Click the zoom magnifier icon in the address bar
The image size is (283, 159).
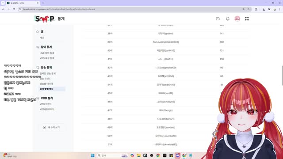[244, 9]
